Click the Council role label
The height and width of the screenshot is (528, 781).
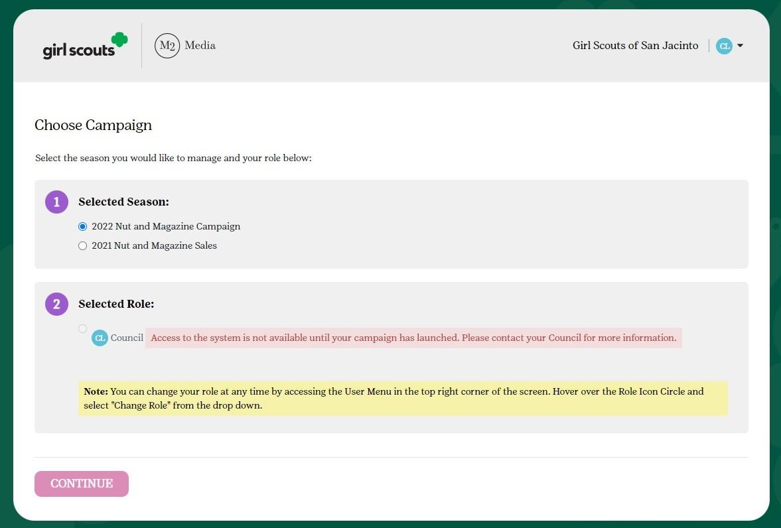[x=127, y=338]
